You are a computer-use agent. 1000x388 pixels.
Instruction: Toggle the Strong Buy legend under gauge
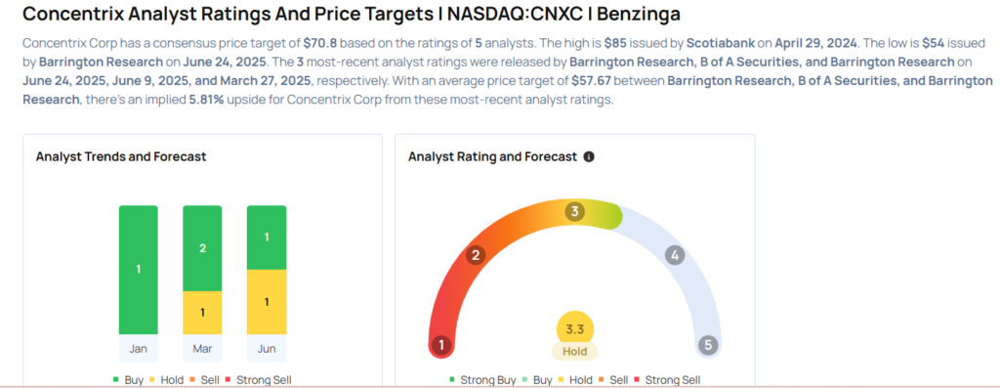484,380
